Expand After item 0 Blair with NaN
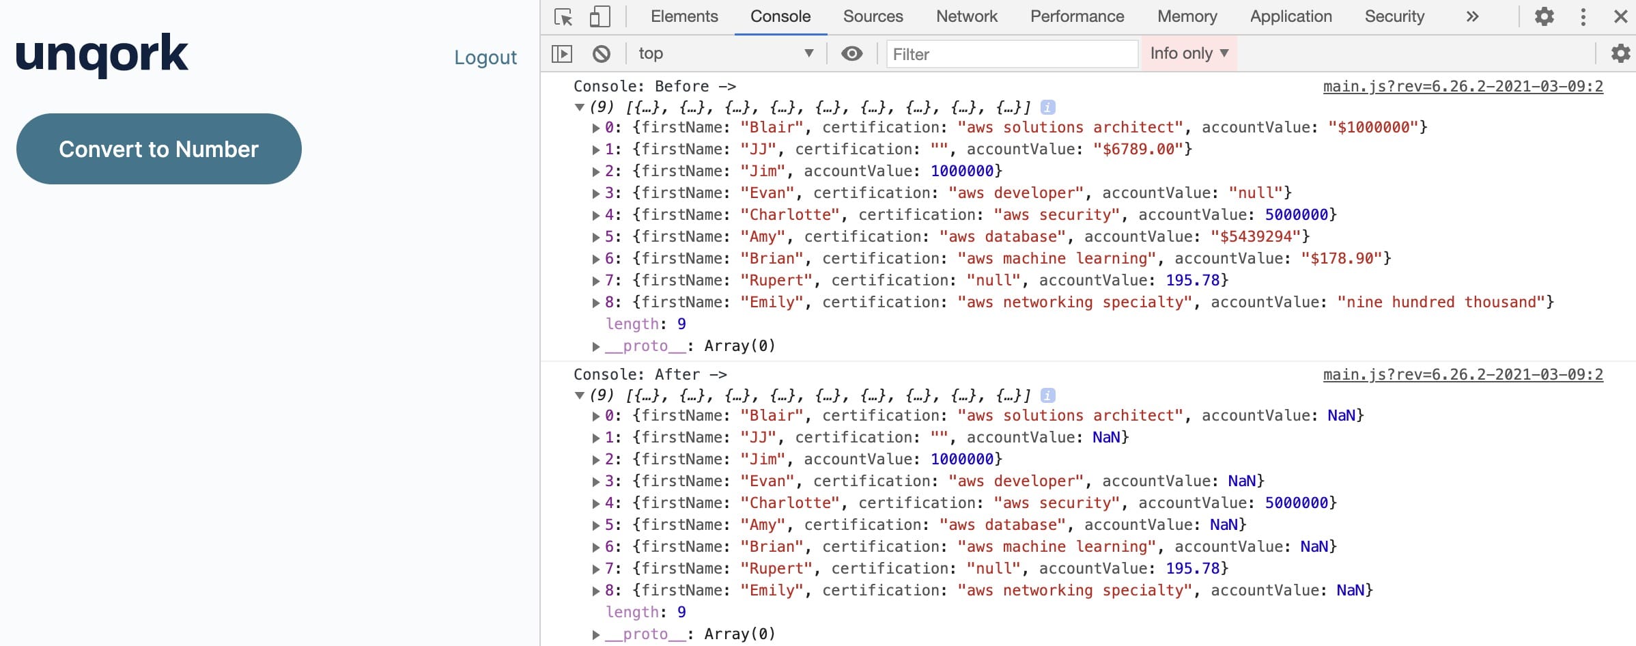This screenshot has width=1636, height=646. click(x=596, y=416)
